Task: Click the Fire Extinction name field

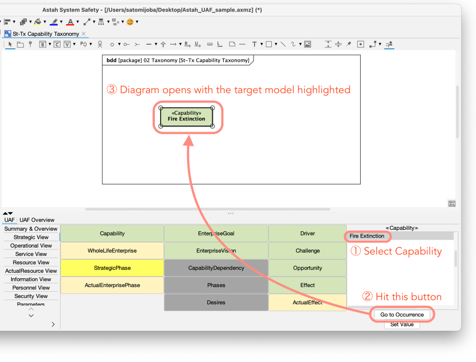Action: pos(367,236)
